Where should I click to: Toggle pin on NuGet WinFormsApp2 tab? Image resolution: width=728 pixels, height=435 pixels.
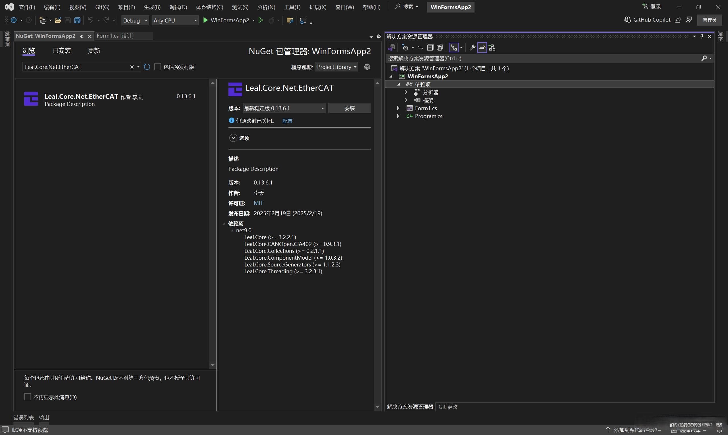coord(82,36)
